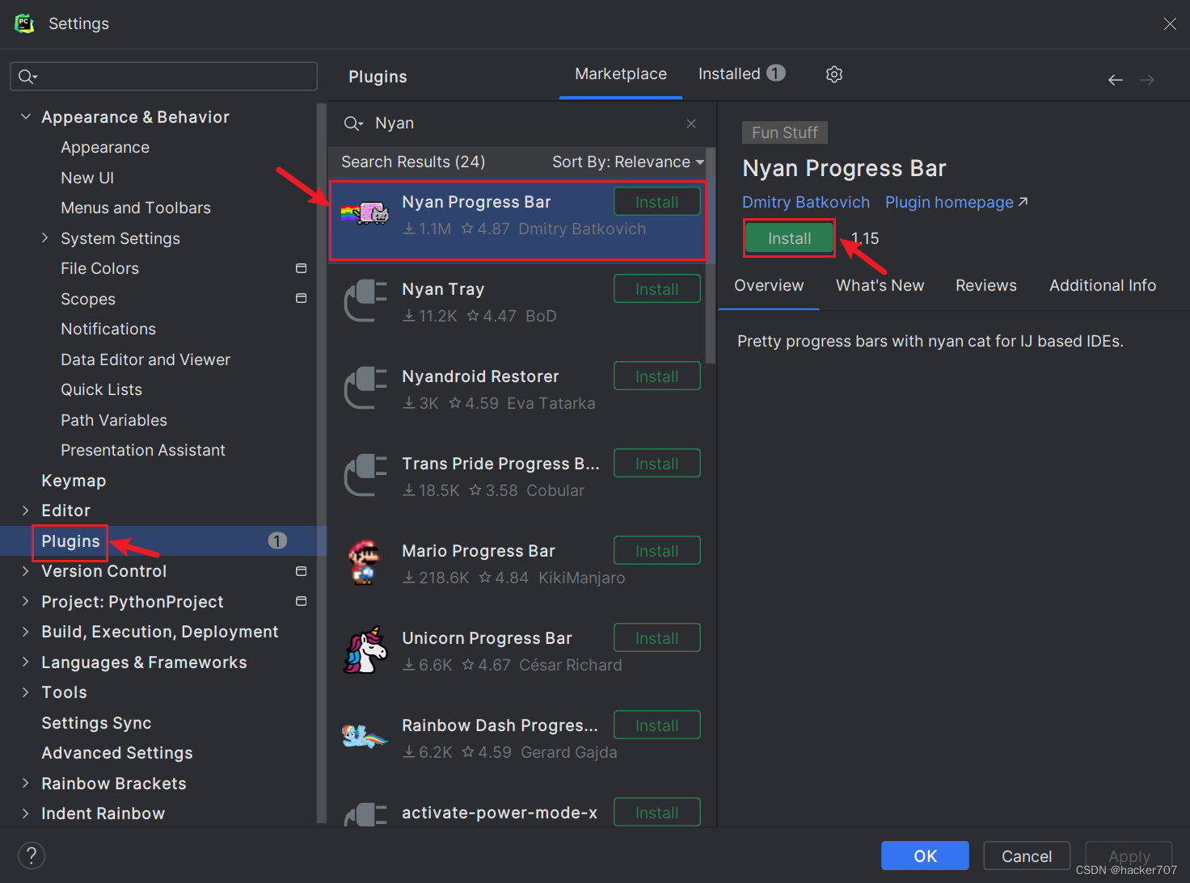Click the Nyan Tray plug icon

point(365,300)
